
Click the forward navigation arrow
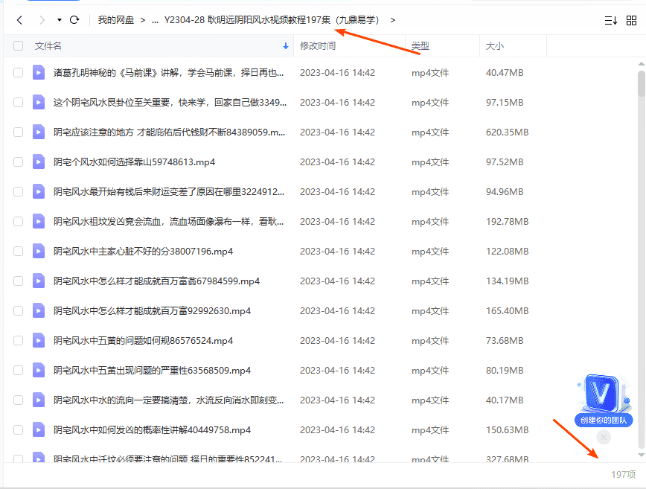click(x=42, y=20)
